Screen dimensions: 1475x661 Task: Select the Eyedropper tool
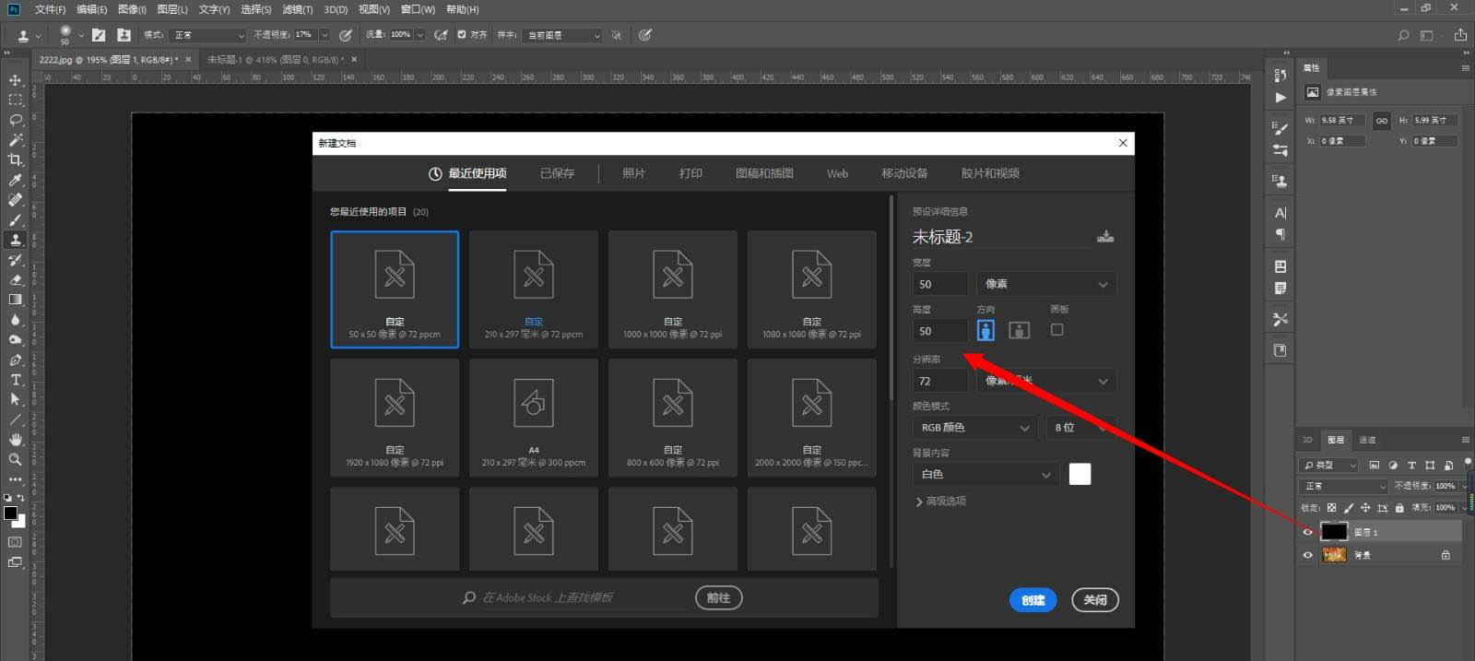point(16,180)
